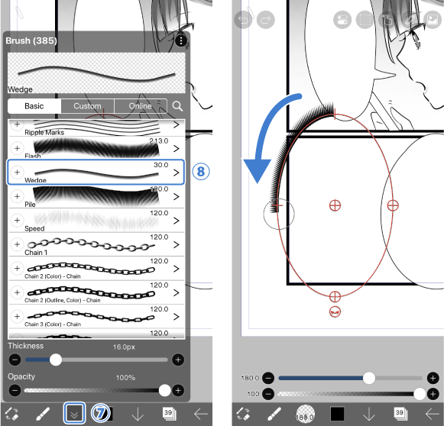Add Chain 1 brush using plus button

17,244
